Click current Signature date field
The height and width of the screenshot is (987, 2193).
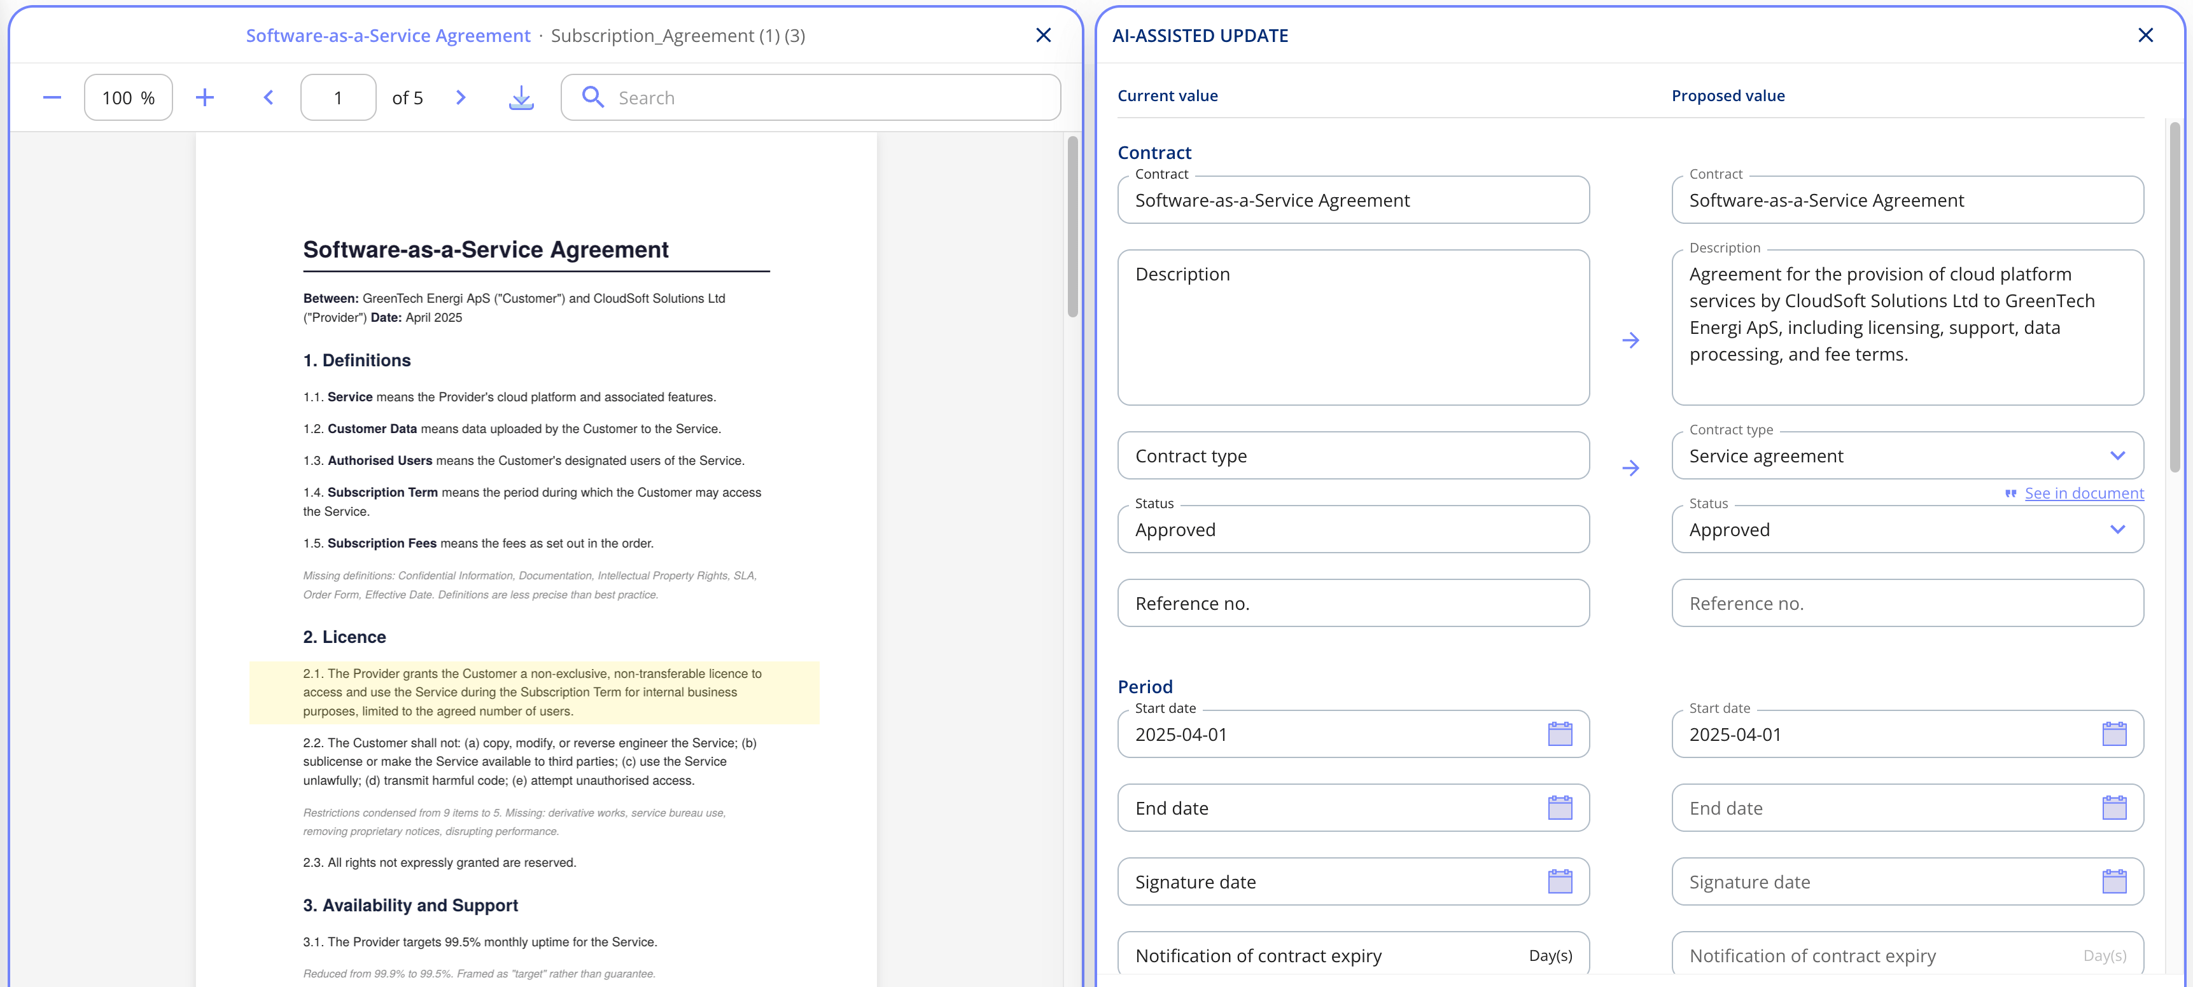tap(1353, 881)
